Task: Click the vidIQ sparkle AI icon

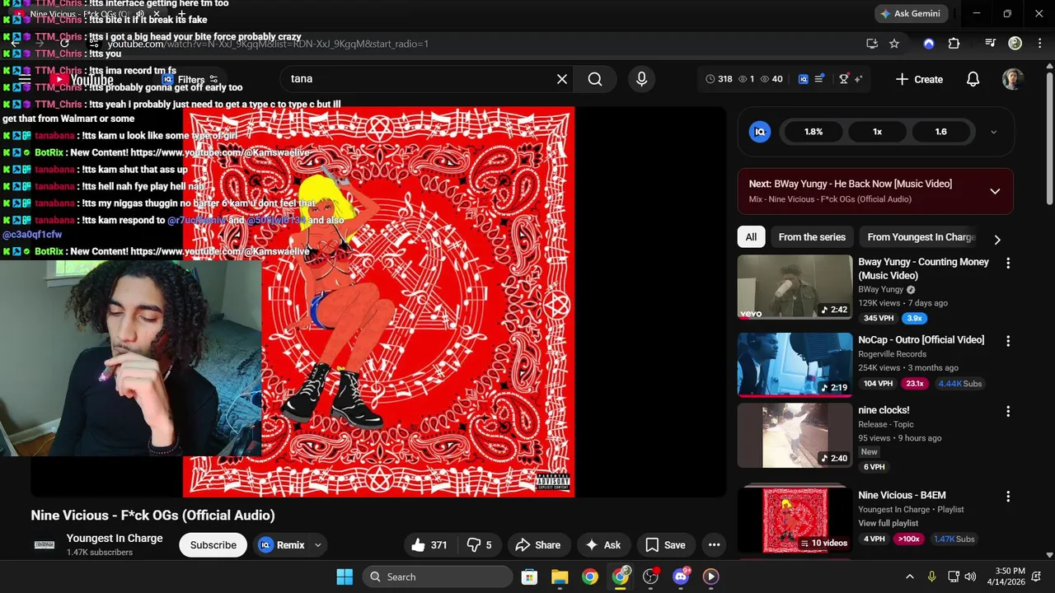Action: pos(858,79)
